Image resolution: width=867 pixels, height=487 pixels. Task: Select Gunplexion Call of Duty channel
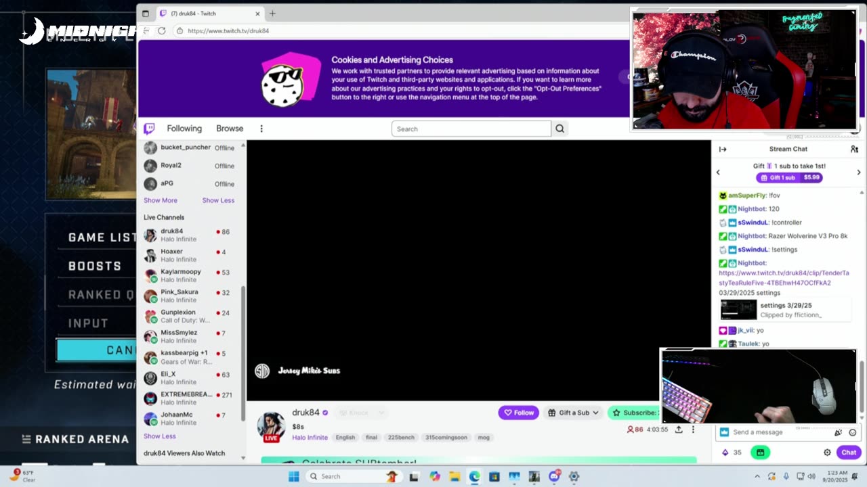[x=188, y=316]
